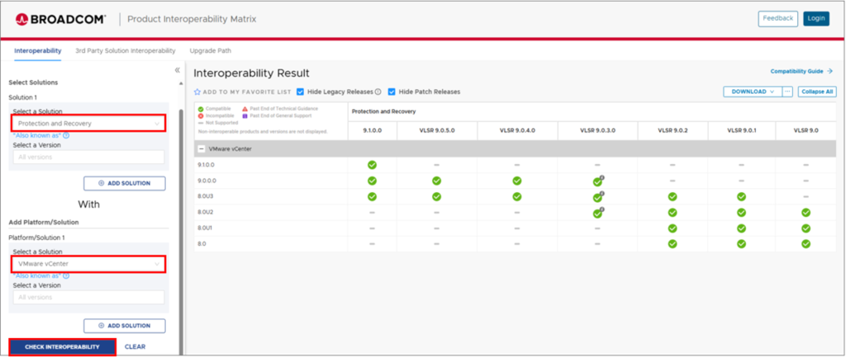Click the 8.0U3 row label
This screenshot has width=846, height=357.
[206, 196]
